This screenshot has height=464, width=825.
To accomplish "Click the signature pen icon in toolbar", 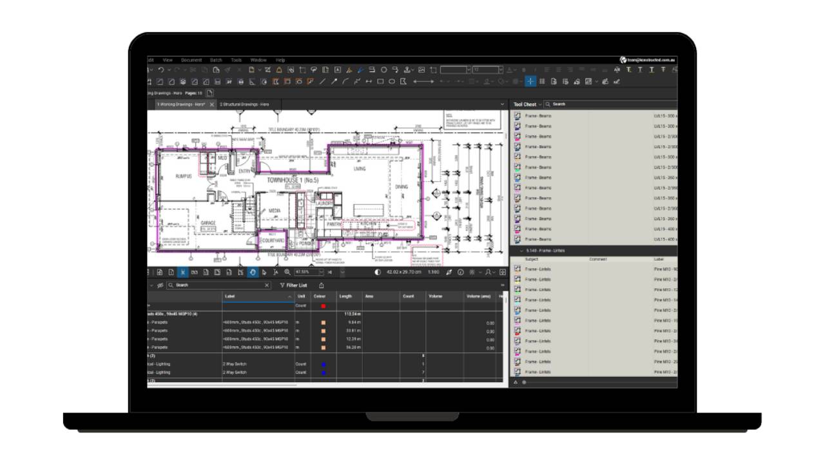I will 605,81.
